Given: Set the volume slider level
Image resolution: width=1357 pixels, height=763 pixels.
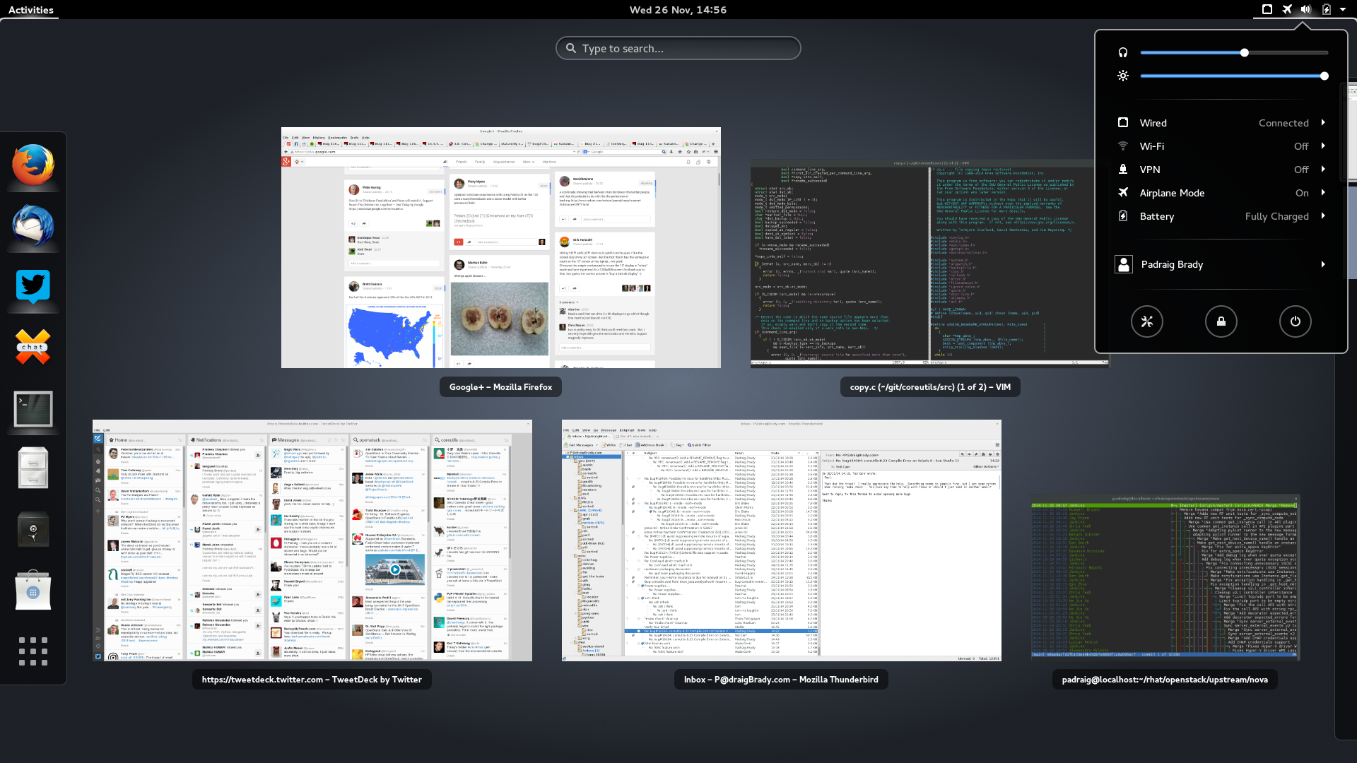Looking at the screenshot, I should click(1234, 52).
